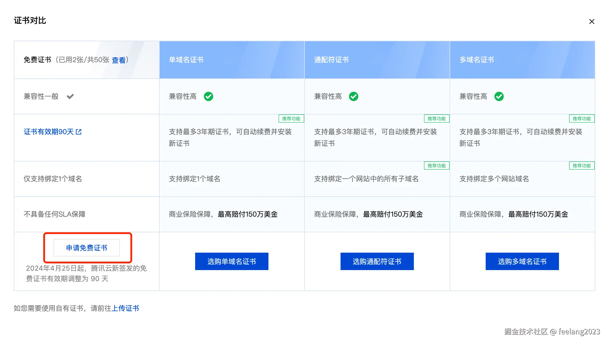Image resolution: width=609 pixels, height=345 pixels.
Task: Click 推荐功能 tag in 单域名 validity cell
Action: (291, 118)
